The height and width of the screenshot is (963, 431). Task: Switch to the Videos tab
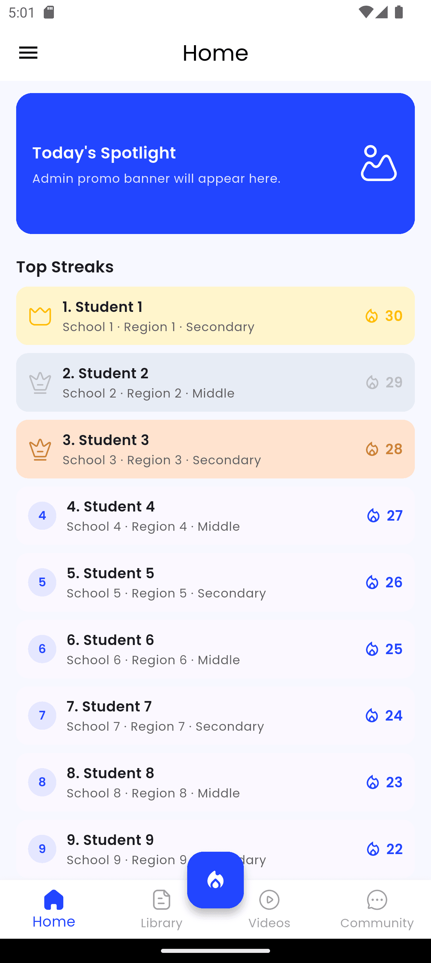[x=269, y=909]
